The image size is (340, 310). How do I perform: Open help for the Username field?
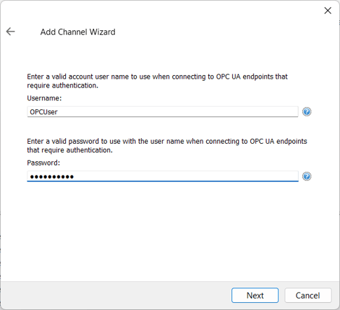point(306,112)
